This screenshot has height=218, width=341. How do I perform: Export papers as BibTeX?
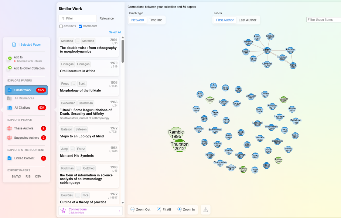point(16,176)
